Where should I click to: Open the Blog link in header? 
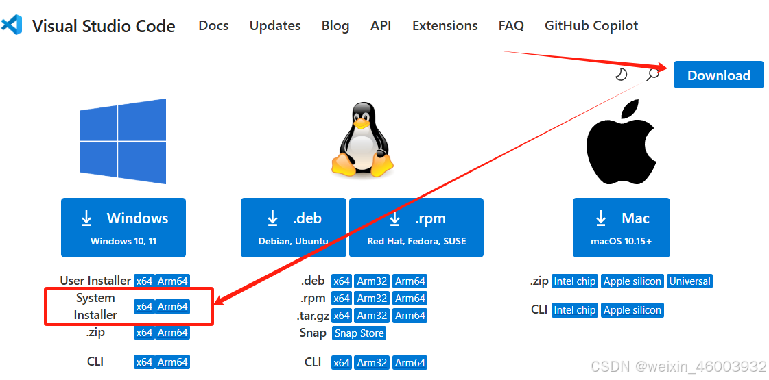(335, 25)
